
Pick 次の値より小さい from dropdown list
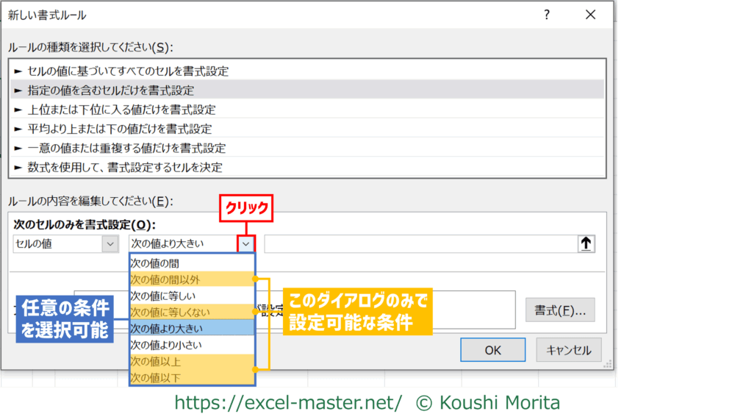(191, 345)
